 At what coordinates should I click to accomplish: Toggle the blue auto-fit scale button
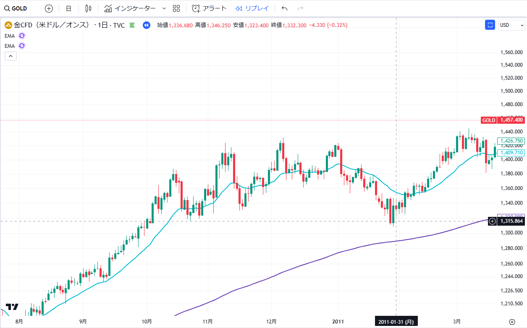[490, 25]
